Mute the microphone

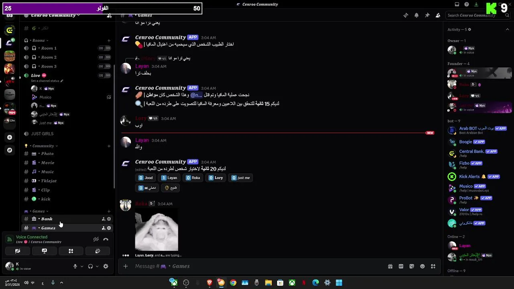[75, 266]
